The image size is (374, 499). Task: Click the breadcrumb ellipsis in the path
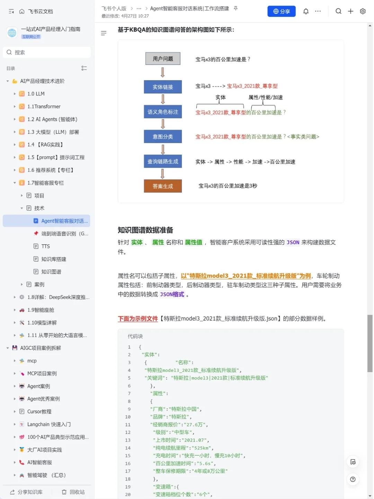coord(139,8)
